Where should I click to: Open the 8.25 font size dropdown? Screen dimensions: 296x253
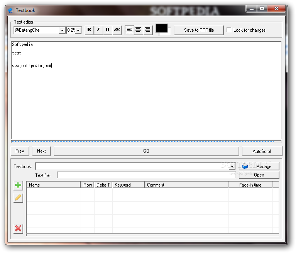(x=78, y=30)
